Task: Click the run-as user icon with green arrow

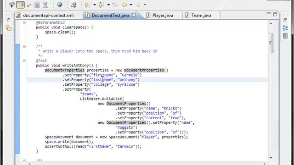Action: point(73,5)
